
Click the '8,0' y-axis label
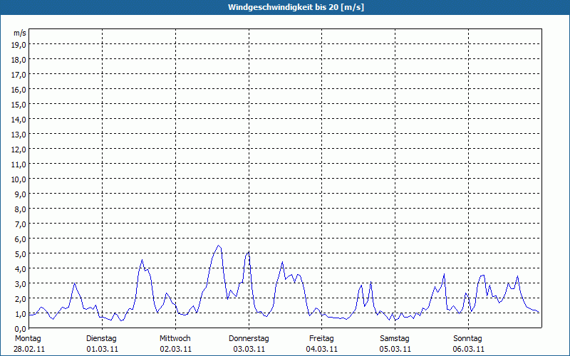point(21,209)
